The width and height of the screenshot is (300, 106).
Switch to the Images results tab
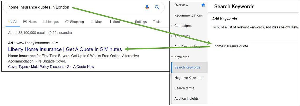pyautogui.click(x=51, y=22)
